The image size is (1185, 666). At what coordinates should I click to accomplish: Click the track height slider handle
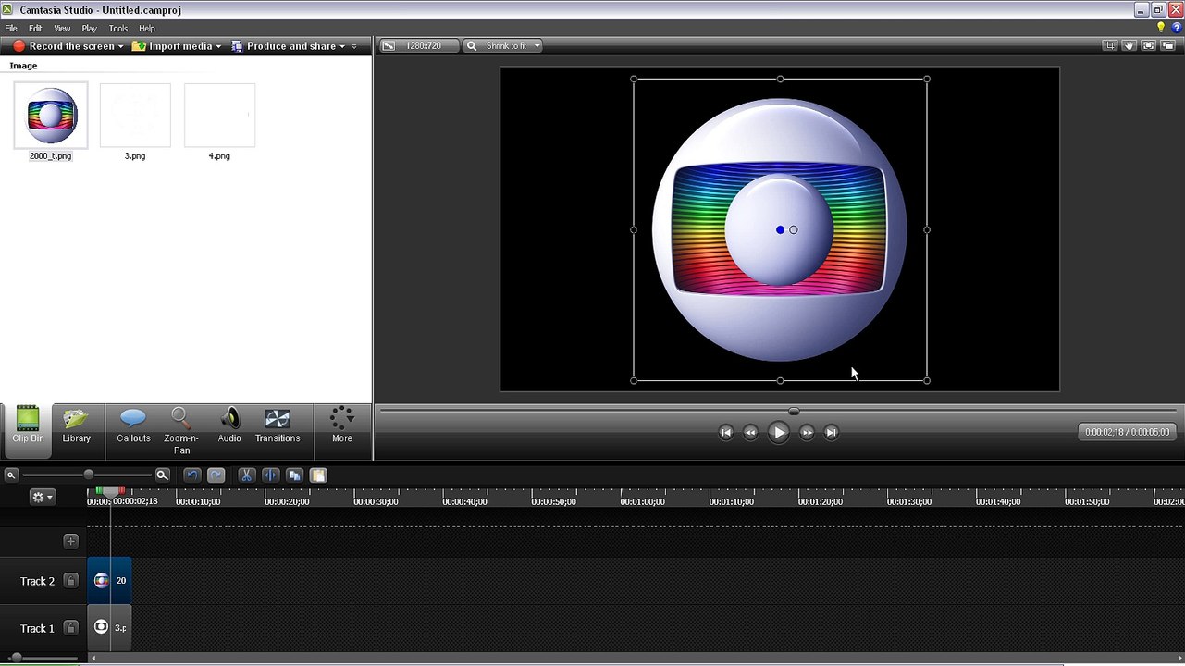(x=16, y=658)
